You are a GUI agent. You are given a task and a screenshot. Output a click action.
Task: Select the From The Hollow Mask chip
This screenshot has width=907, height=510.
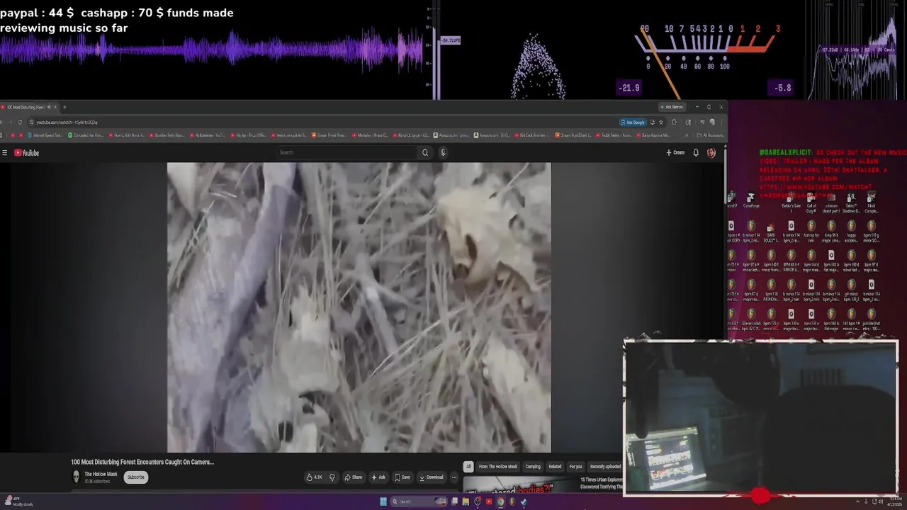(498, 466)
